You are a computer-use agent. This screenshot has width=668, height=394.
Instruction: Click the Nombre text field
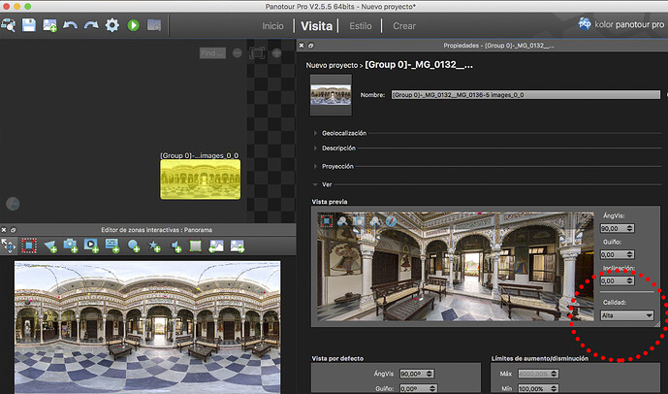pyautogui.click(x=525, y=95)
